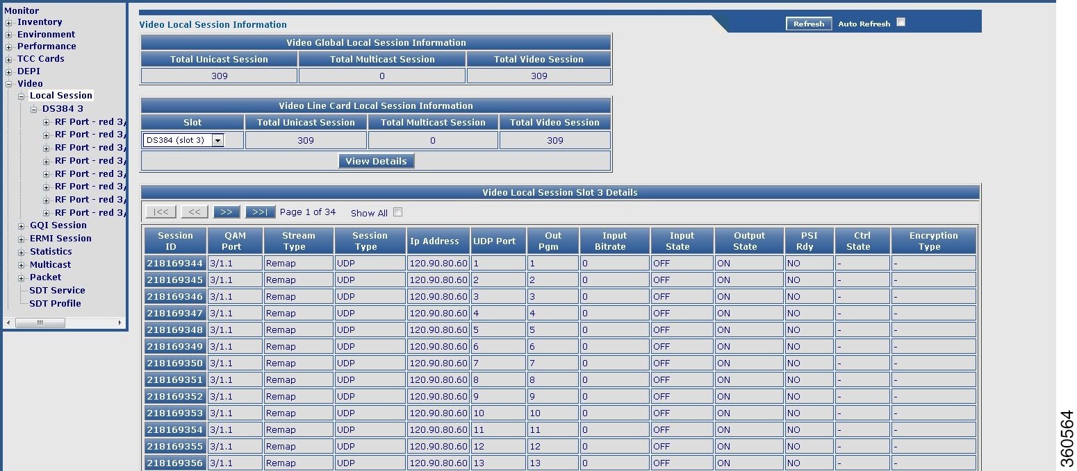This screenshot has height=471, width=1077.
Task: Click the Encryption Type column header
Action: pyautogui.click(x=933, y=241)
